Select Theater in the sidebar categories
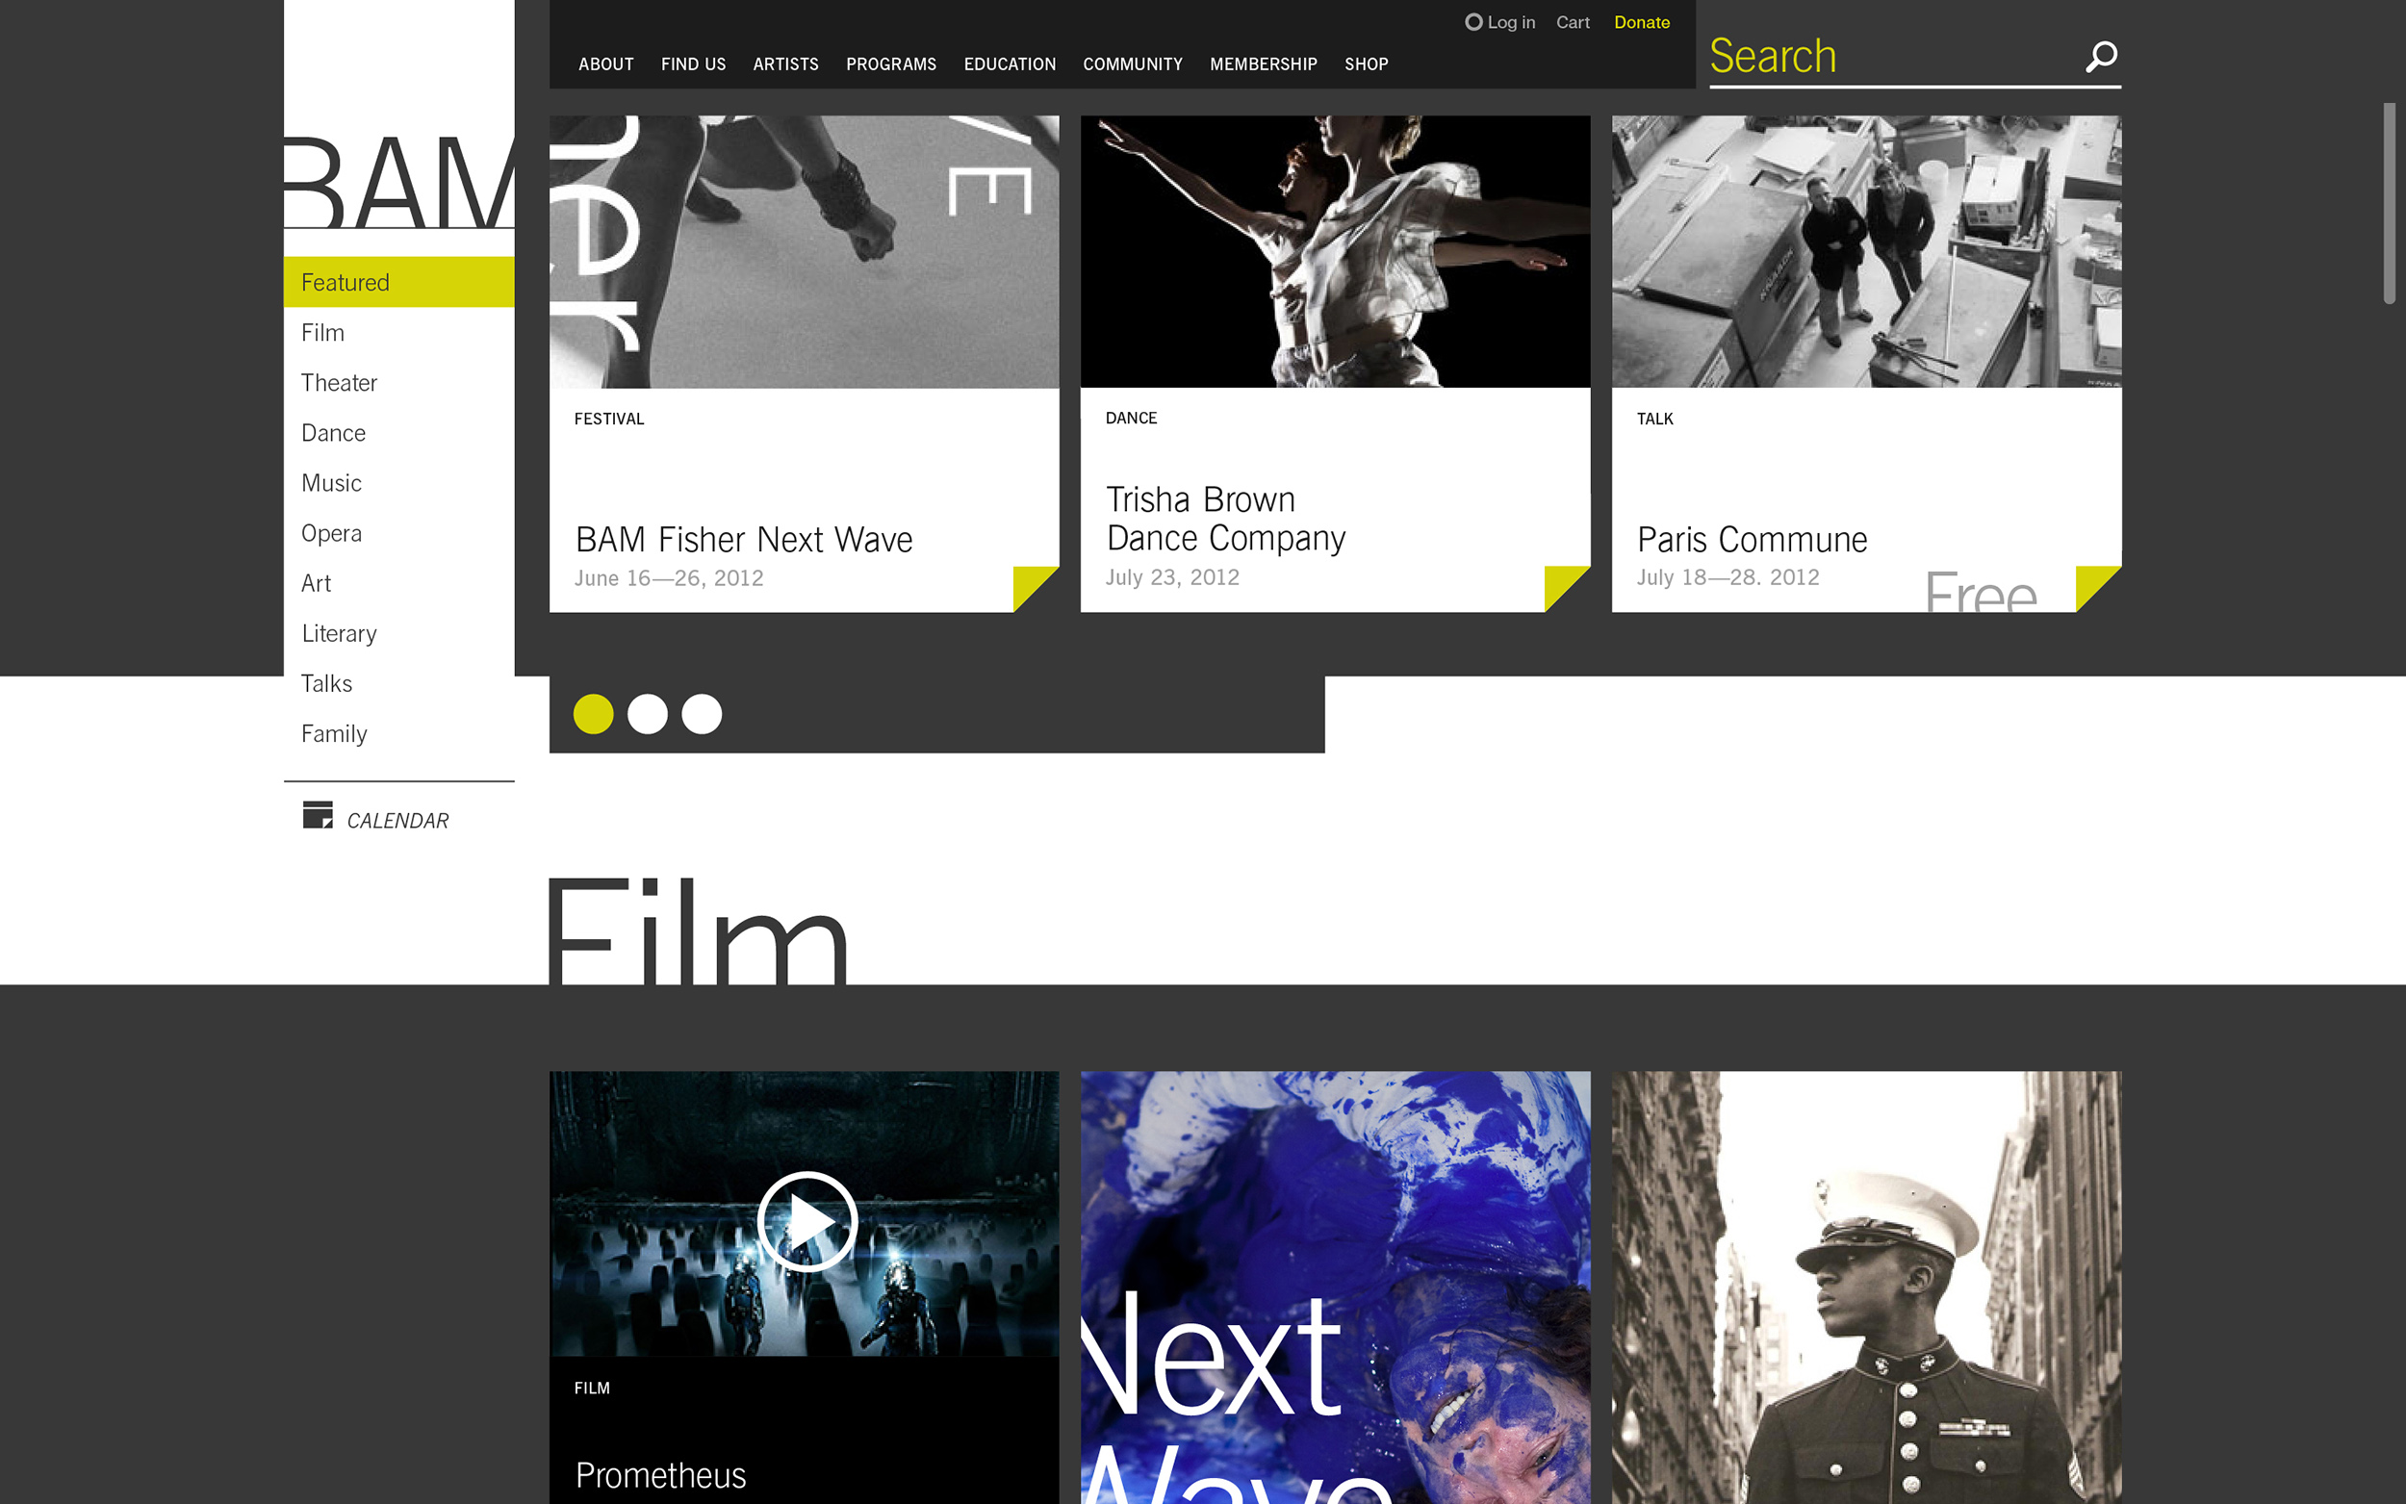Viewport: 2406px width, 1504px height. pyautogui.click(x=339, y=383)
